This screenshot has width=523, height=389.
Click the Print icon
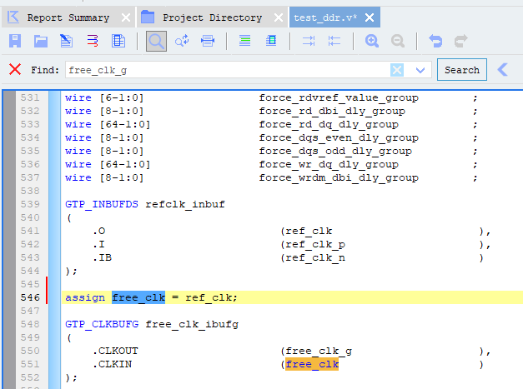pyautogui.click(x=208, y=41)
